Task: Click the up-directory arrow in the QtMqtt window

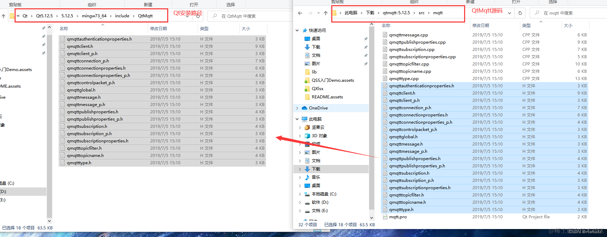Action: 3,16
